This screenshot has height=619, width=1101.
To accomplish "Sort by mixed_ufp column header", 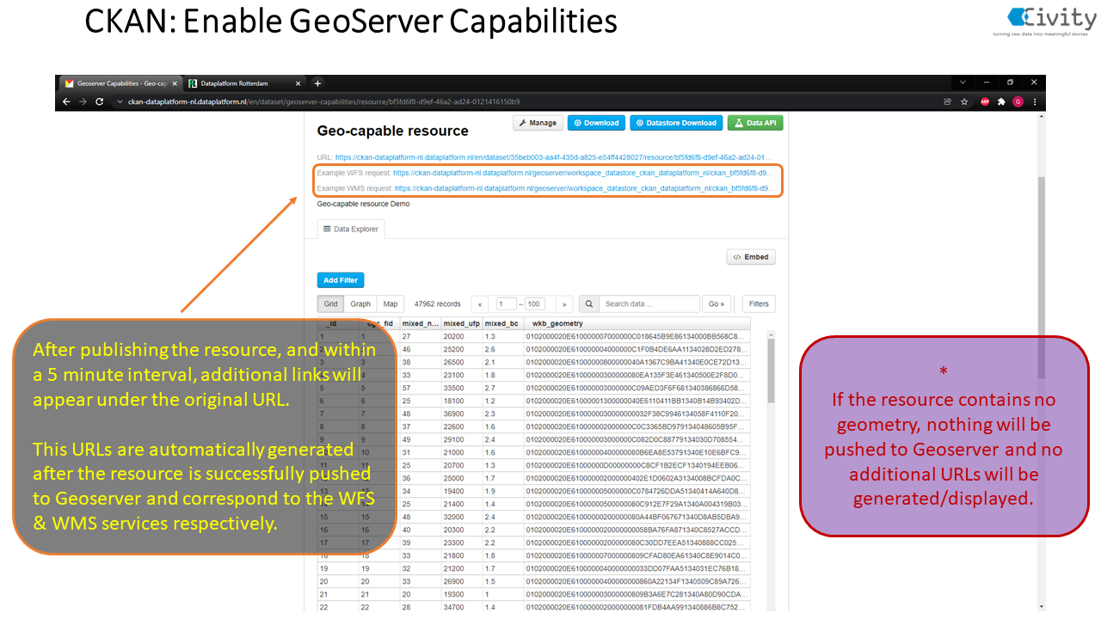I will [x=461, y=324].
